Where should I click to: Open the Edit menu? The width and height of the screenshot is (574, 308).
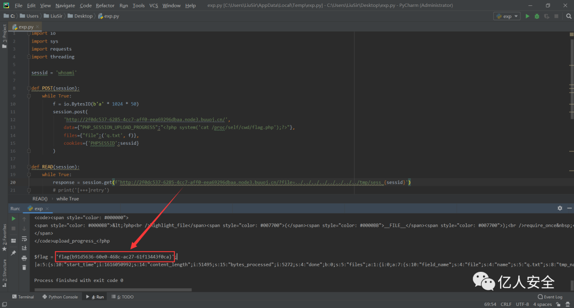coord(31,5)
